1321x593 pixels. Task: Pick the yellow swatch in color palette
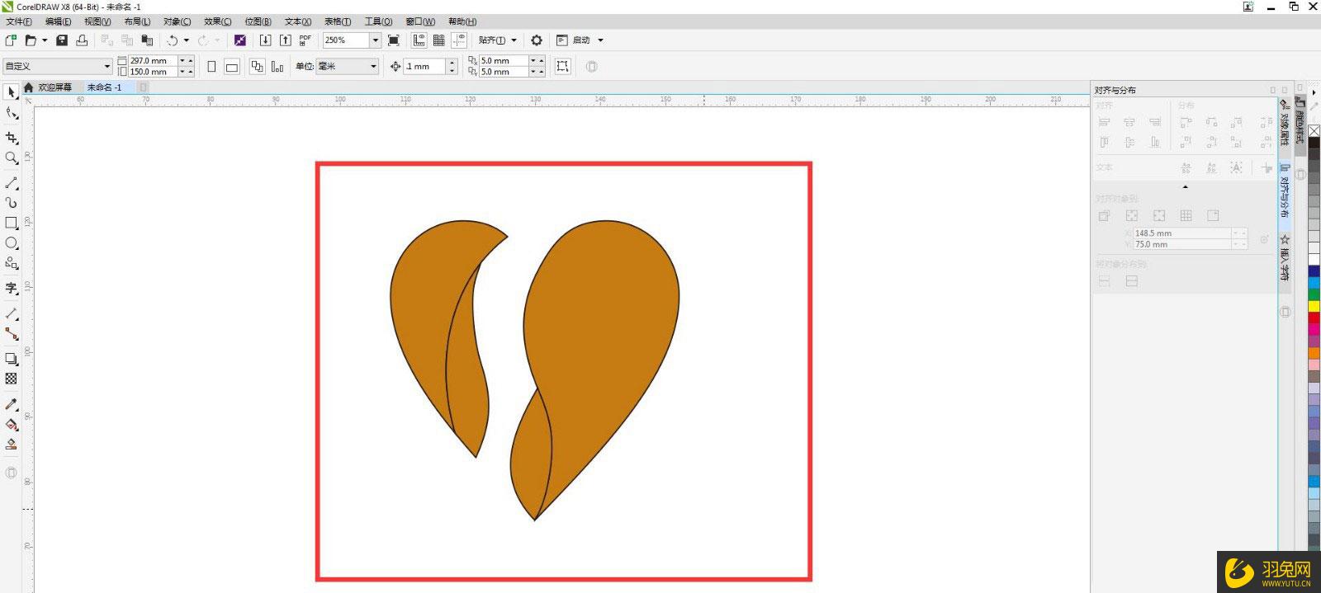click(1314, 307)
